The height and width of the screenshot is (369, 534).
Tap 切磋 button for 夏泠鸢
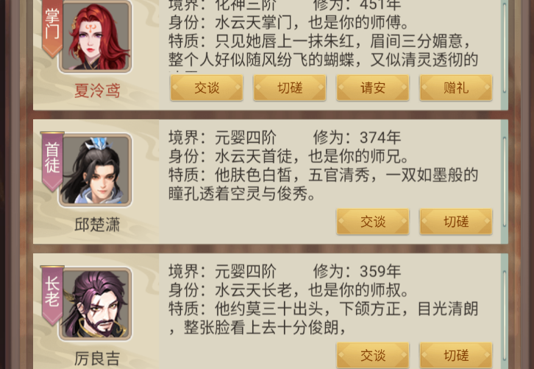pos(290,88)
